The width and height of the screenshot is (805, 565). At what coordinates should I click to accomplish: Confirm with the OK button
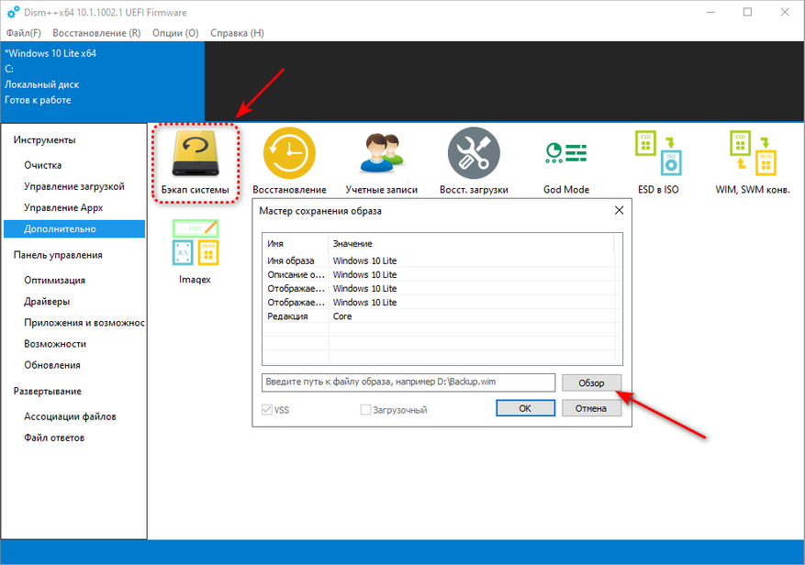pyautogui.click(x=525, y=408)
